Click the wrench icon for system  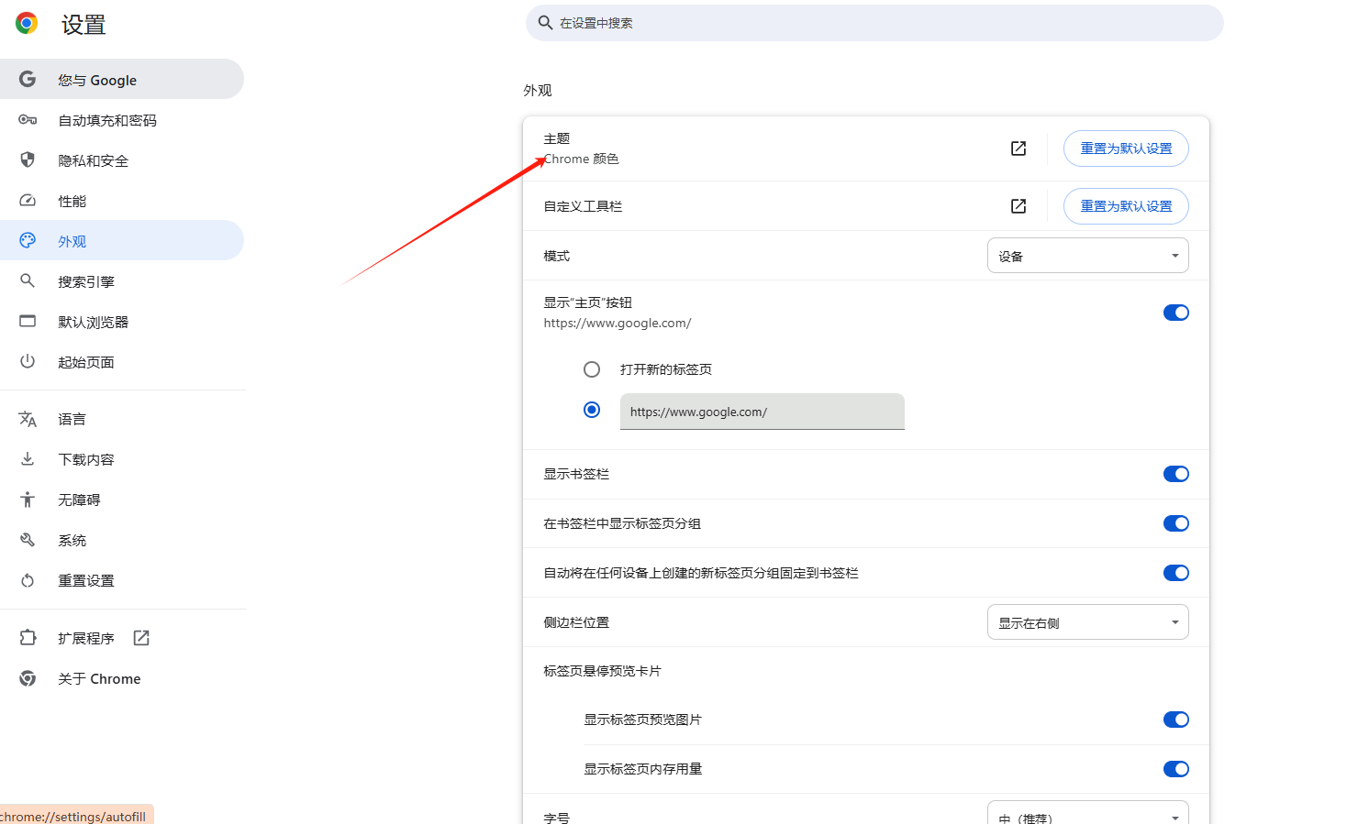(x=28, y=540)
